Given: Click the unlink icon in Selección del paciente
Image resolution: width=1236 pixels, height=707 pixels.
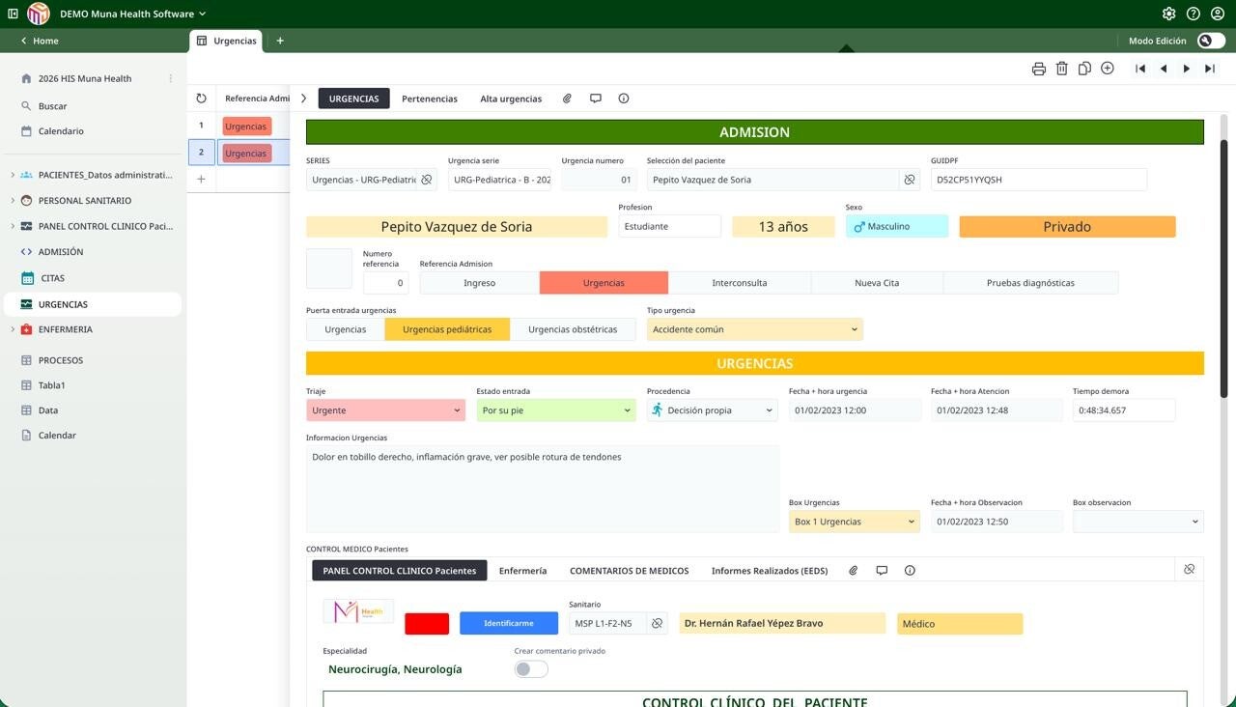Looking at the screenshot, I should tap(910, 180).
